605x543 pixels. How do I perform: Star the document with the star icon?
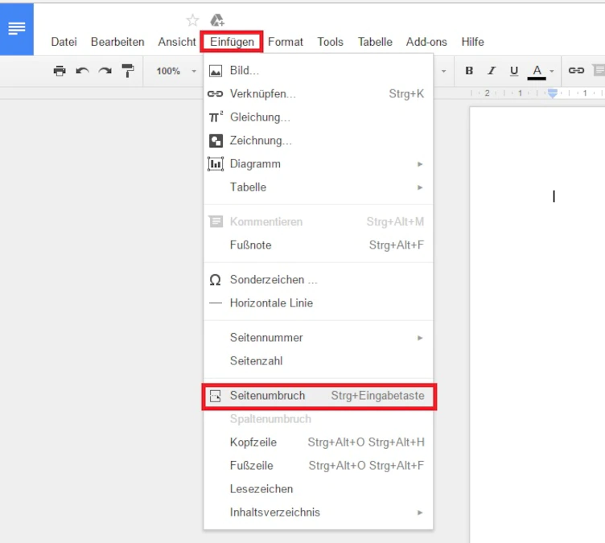[192, 20]
